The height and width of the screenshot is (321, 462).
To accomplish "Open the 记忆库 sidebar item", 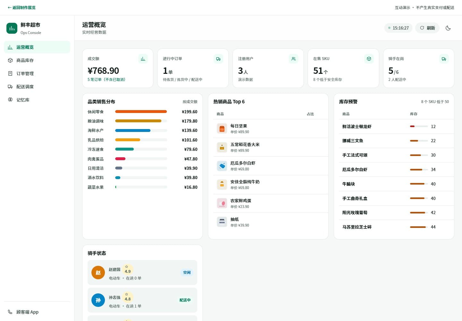I will (x=37, y=100).
